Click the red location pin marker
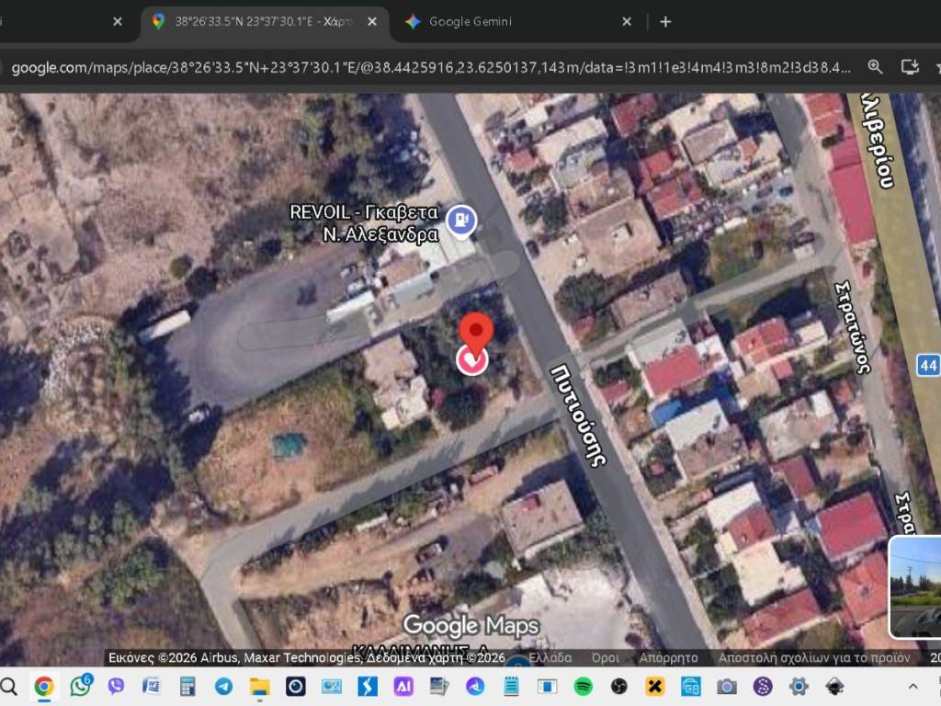 tap(475, 330)
